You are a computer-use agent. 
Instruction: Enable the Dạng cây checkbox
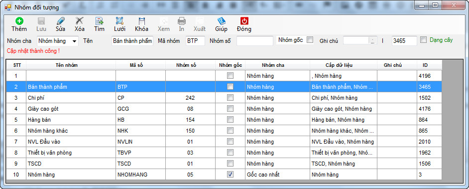[x=423, y=40]
